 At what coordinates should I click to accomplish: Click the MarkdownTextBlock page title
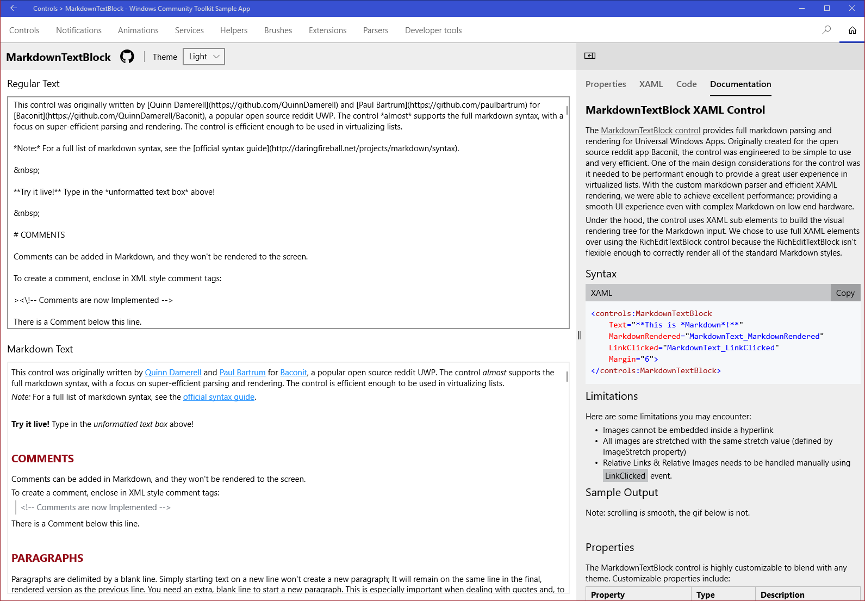[59, 57]
